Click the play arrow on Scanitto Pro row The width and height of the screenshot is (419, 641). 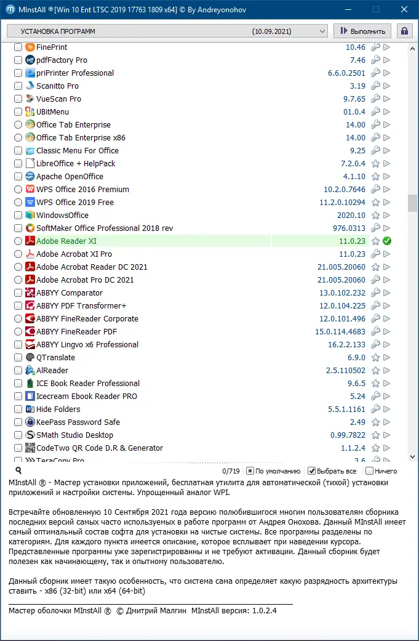point(387,86)
